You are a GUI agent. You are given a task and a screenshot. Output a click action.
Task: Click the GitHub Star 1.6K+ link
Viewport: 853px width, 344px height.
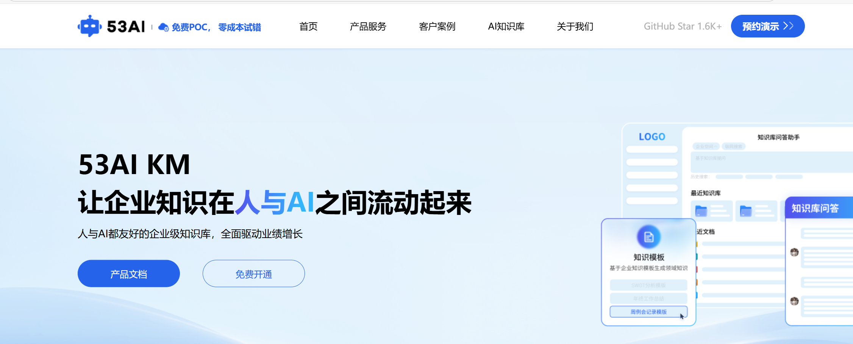683,26
